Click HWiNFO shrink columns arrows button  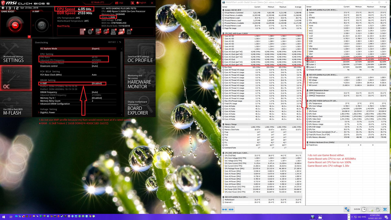(x=231, y=210)
